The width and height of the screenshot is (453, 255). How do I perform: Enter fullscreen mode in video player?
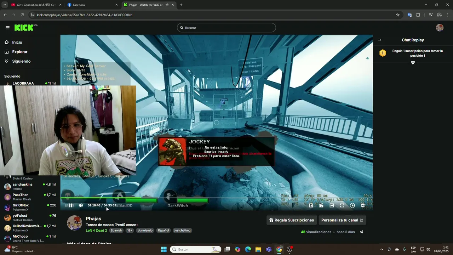342,205
